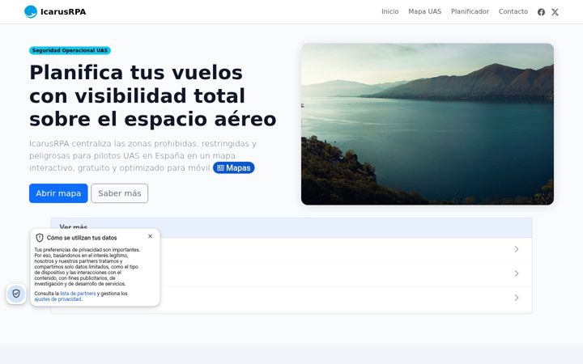This screenshot has height=364, width=583.
Task: Click the floating privacy shield button
Action: [x=16, y=294]
